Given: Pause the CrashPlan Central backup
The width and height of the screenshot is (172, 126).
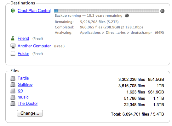Looking at the screenshot, I should click(162, 11).
